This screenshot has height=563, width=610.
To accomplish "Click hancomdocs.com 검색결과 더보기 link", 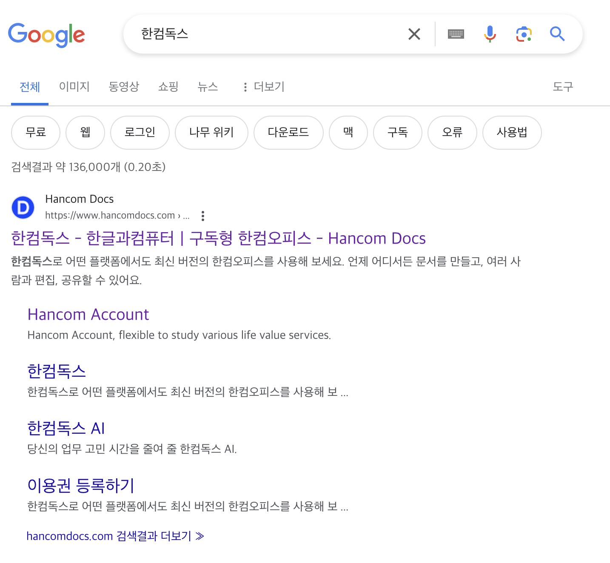I will pos(115,536).
